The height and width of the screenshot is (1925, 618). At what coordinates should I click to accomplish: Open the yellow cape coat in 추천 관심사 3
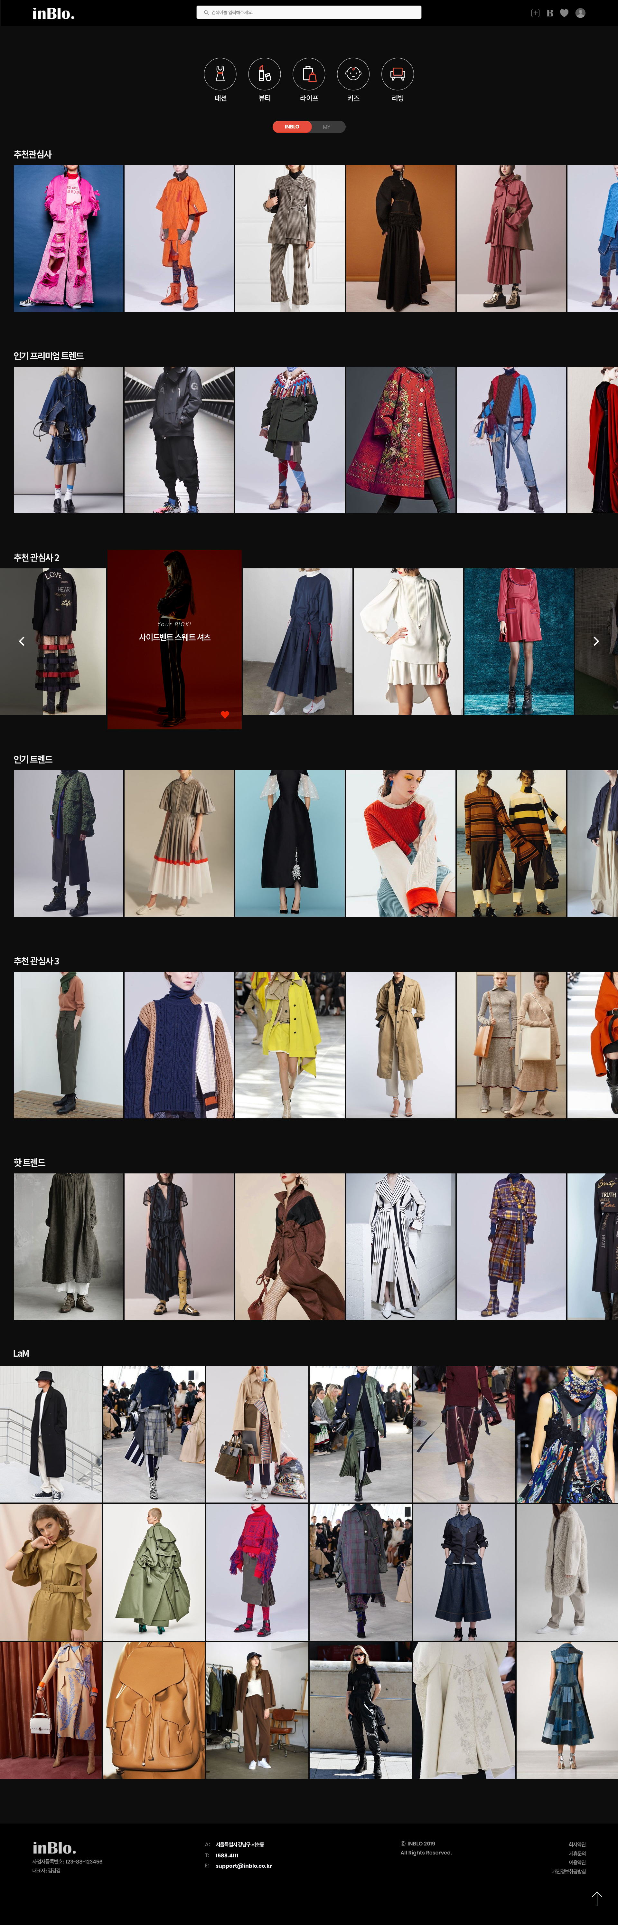pyautogui.click(x=290, y=1046)
